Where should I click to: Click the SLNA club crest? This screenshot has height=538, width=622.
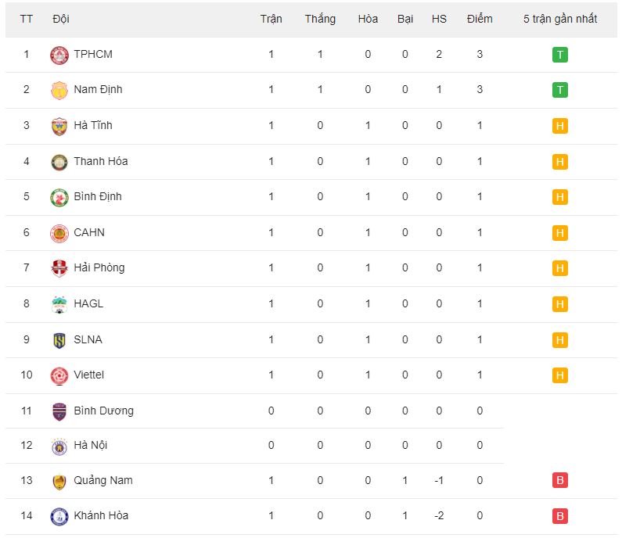point(59,340)
